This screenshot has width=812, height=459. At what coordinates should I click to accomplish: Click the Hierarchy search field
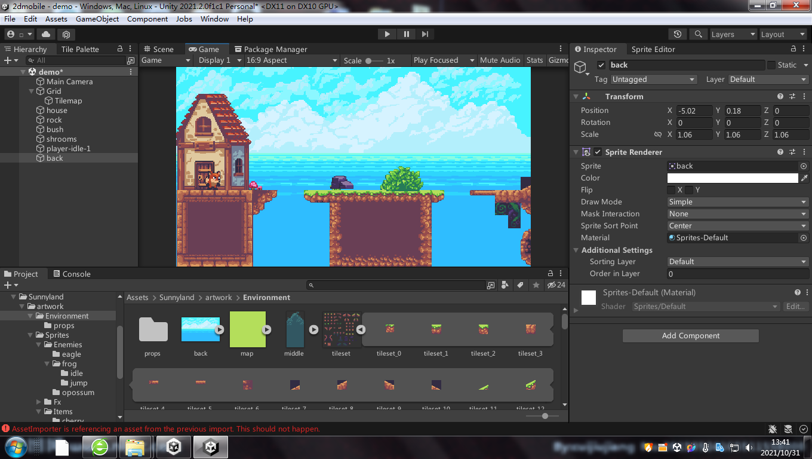[x=76, y=60]
